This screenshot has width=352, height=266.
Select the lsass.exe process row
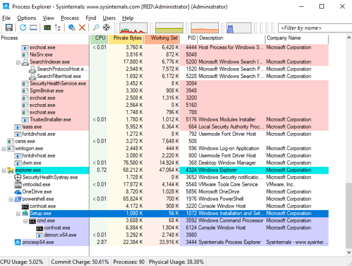click(x=164, y=127)
